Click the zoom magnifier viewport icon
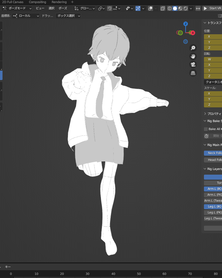 [193, 48]
